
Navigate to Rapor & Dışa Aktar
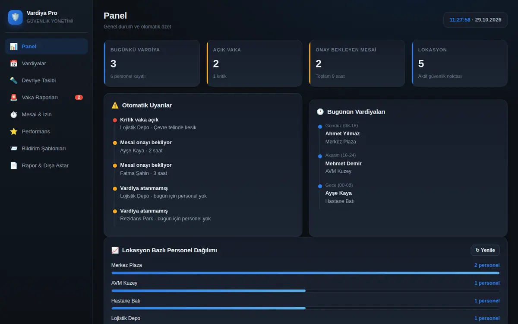47,165
